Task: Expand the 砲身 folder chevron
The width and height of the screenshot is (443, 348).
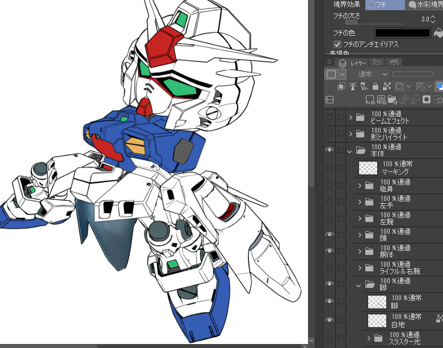Action: pyautogui.click(x=360, y=186)
